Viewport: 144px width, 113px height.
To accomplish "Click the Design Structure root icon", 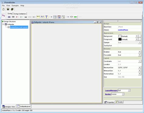I will point(3,21).
